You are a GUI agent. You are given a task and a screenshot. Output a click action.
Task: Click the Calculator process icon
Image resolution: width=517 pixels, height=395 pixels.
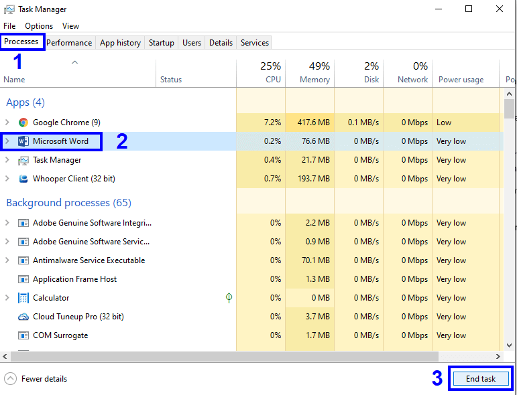click(x=23, y=298)
